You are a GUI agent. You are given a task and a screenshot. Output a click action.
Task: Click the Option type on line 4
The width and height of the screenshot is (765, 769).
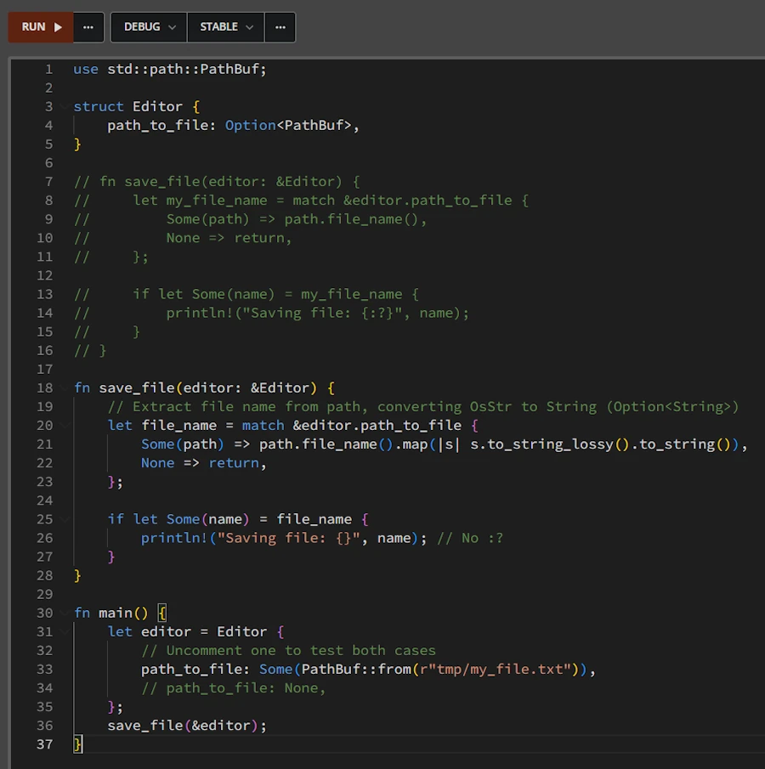[250, 126]
